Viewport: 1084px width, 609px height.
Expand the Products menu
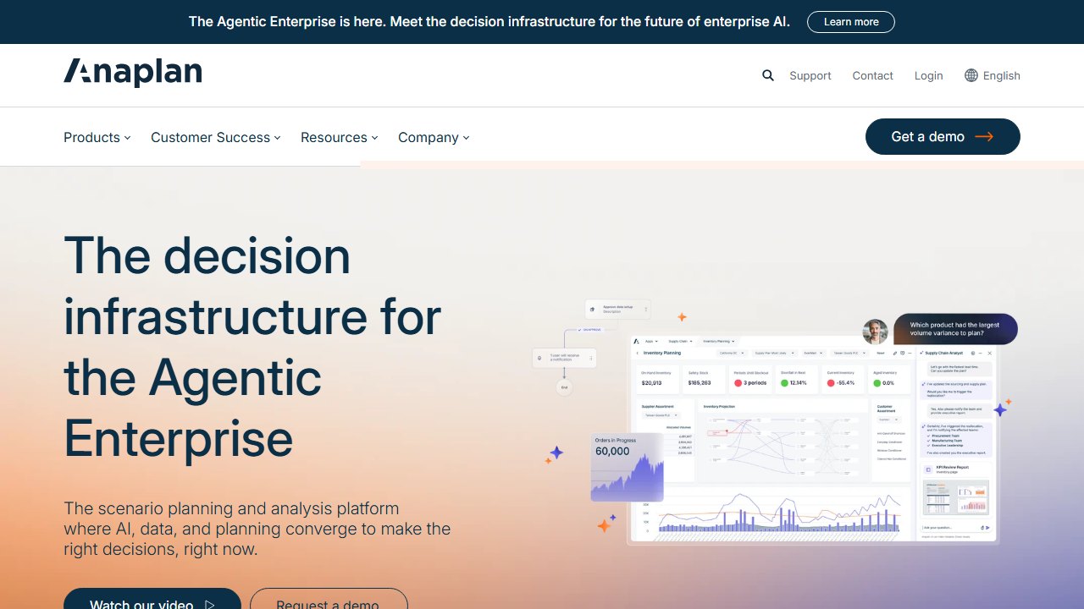click(97, 137)
